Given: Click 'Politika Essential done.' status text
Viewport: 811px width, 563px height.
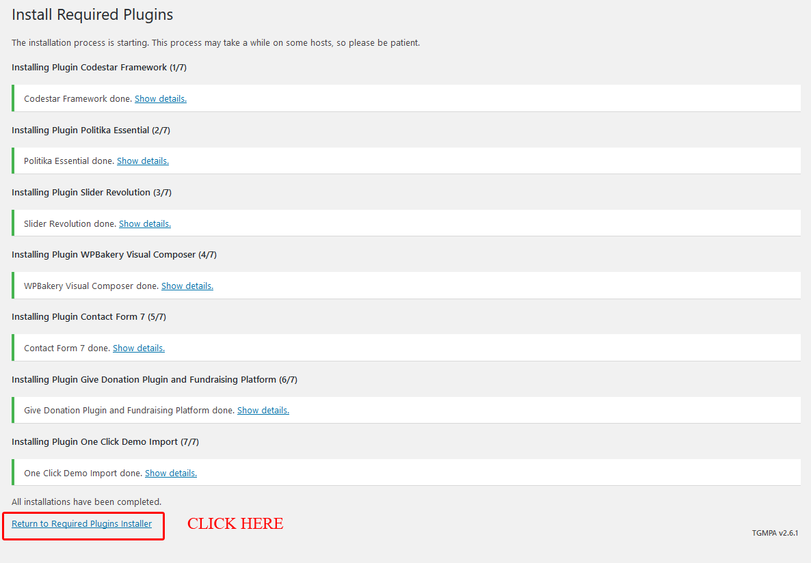Looking at the screenshot, I should [69, 161].
